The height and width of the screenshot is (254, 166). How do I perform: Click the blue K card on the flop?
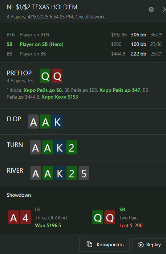click(57, 122)
